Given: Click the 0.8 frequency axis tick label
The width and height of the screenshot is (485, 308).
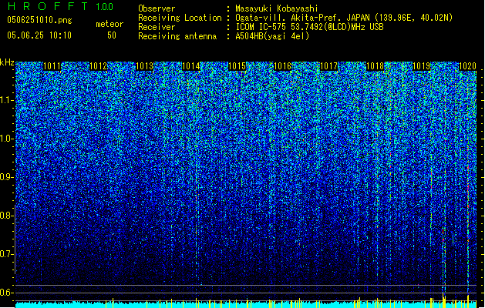Looking at the screenshot, I should point(7,216).
